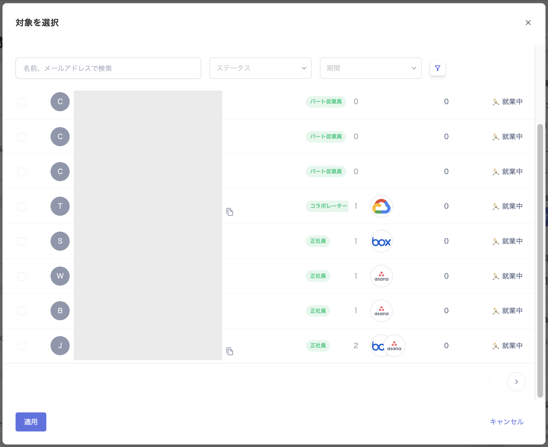Tick the checkbox for user T row
Image resolution: width=548 pixels, height=447 pixels.
22,206
